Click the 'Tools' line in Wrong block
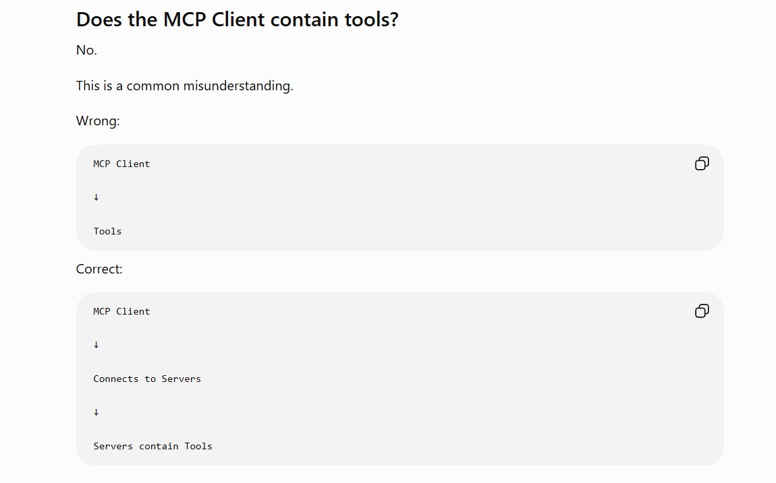This screenshot has height=483, width=776. 107,231
